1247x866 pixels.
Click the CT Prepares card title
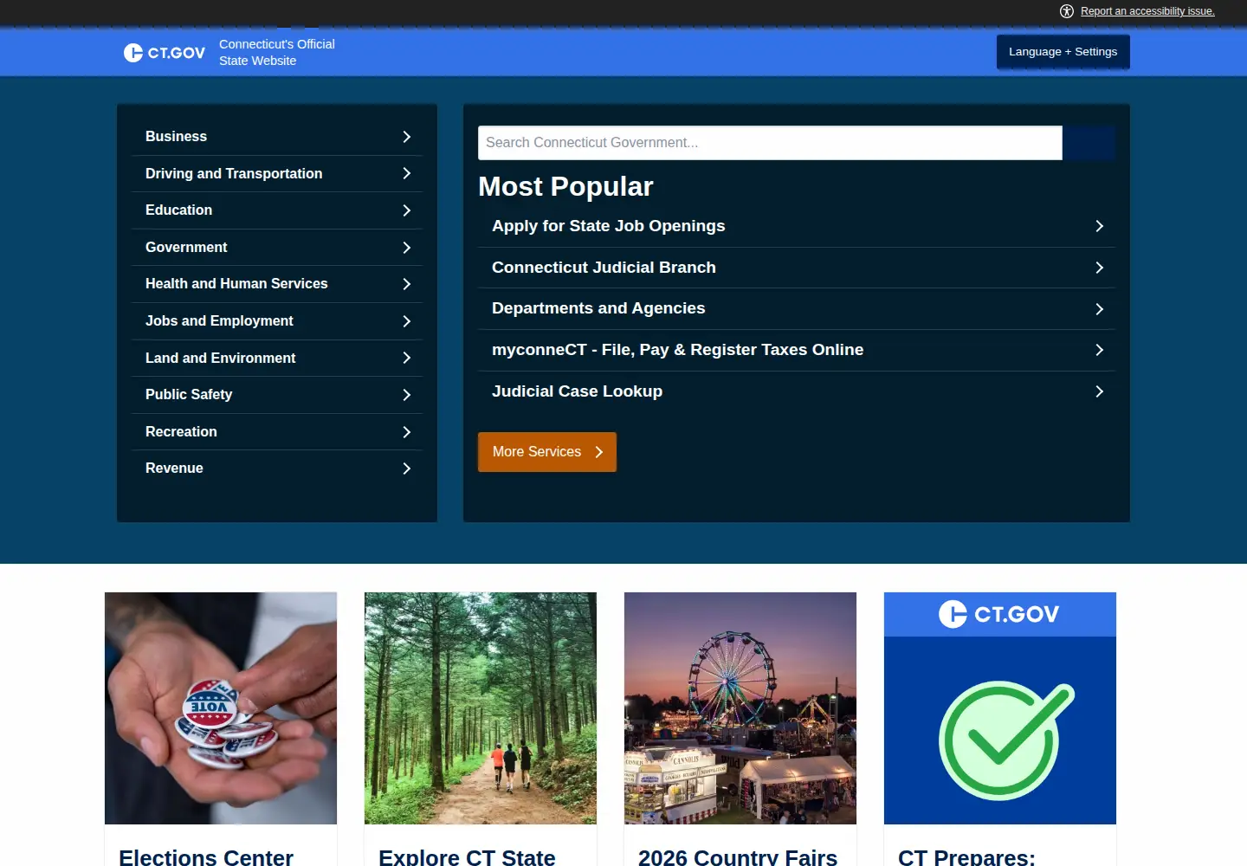point(966,856)
